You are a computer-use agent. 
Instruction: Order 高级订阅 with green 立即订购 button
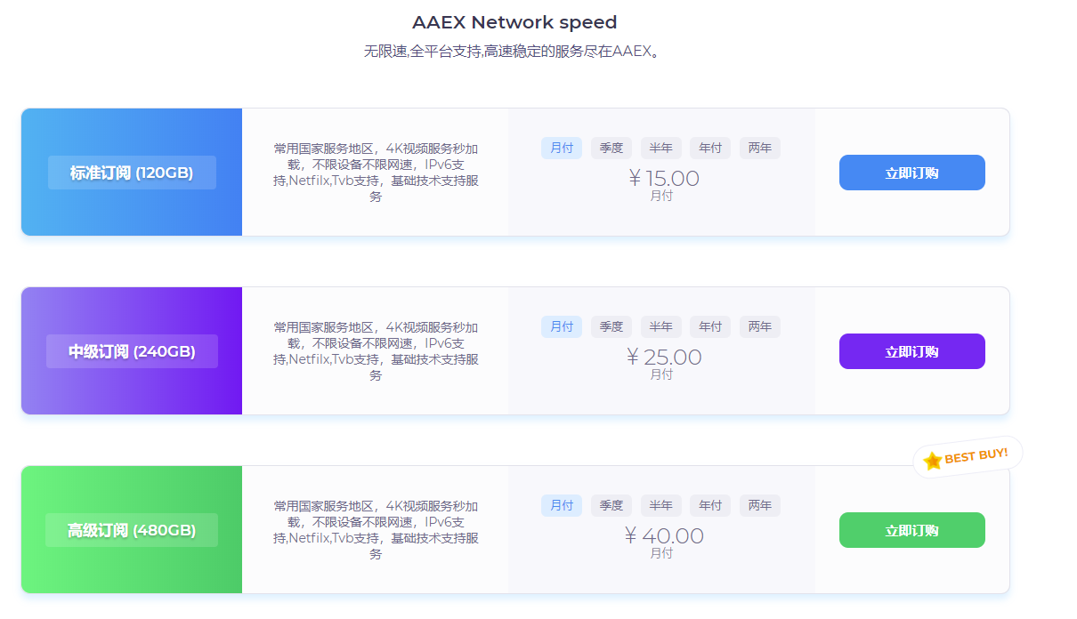click(x=911, y=530)
